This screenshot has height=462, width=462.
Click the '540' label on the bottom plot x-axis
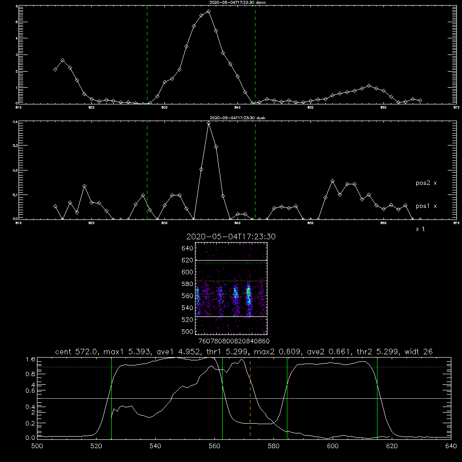click(x=155, y=446)
